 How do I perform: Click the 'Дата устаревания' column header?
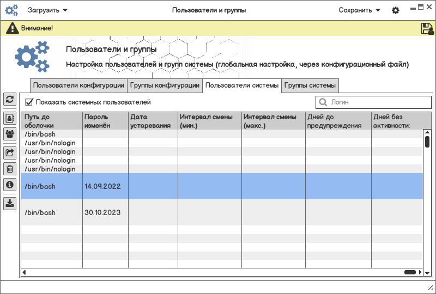pos(153,121)
